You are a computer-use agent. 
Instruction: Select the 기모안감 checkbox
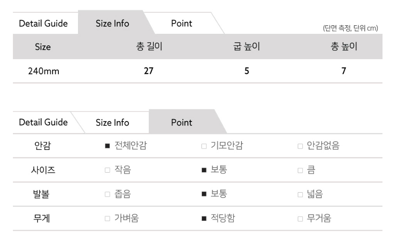(204, 145)
